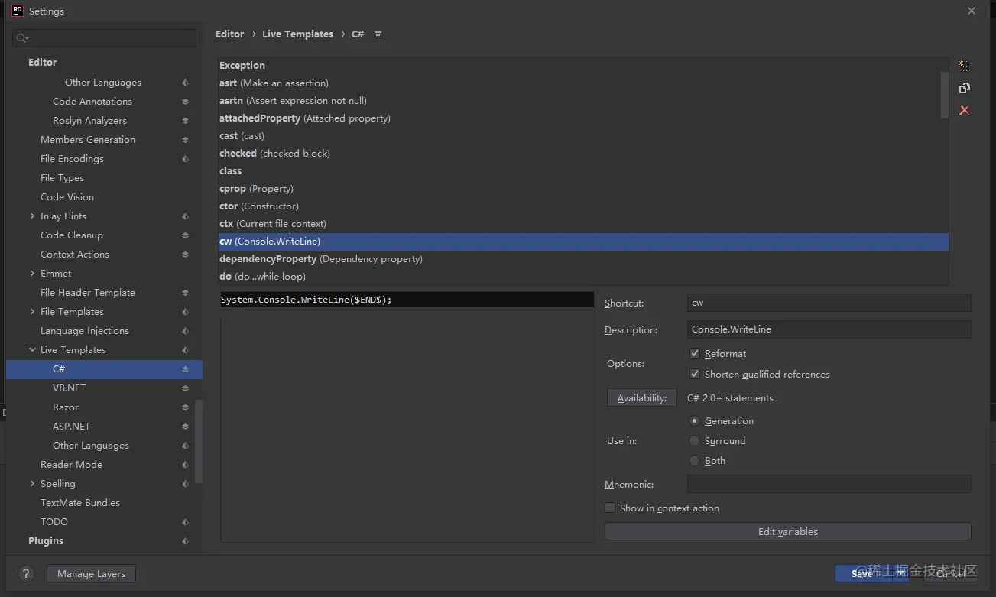
Task: Expand the Inlay Hints node
Action: 32,216
